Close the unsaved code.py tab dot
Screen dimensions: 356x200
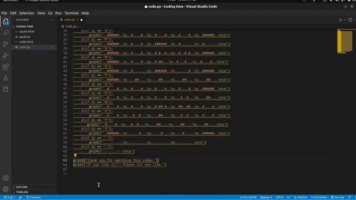pos(82,20)
